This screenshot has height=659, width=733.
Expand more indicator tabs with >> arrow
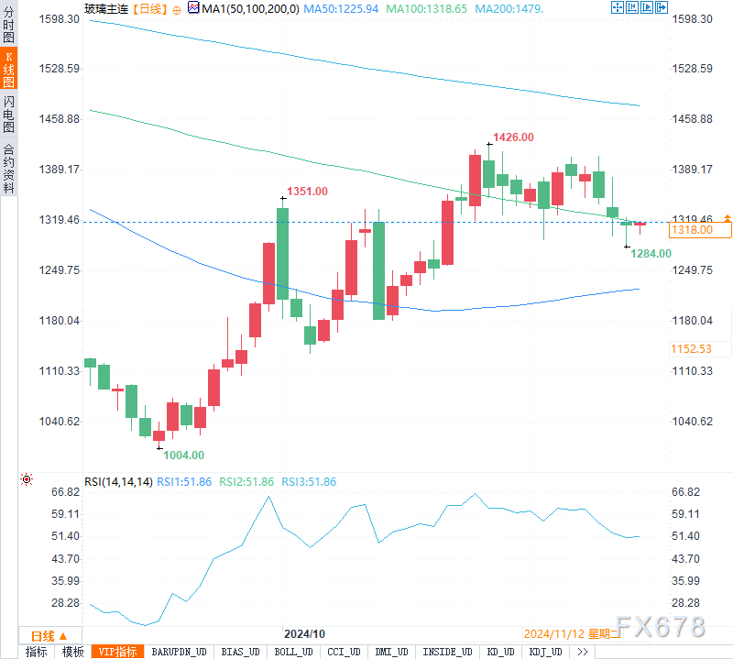pos(582,652)
